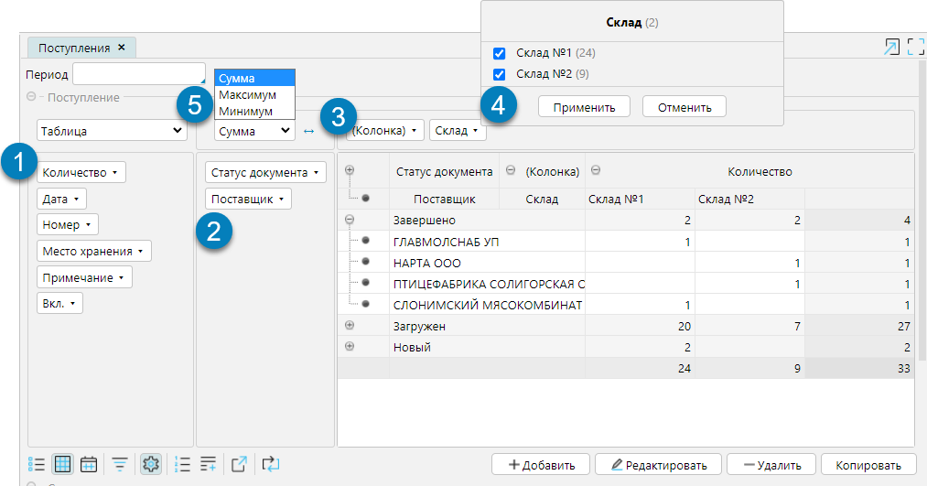Click the export external-link icon in bottom toolbar
The width and height of the screenshot is (927, 486).
(x=239, y=464)
